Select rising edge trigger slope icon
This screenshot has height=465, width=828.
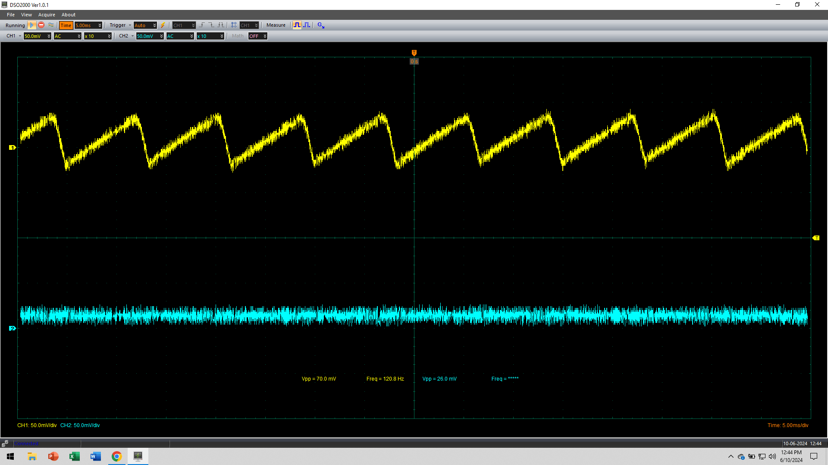click(202, 25)
